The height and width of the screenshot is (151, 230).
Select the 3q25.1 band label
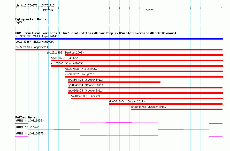pos(20,22)
